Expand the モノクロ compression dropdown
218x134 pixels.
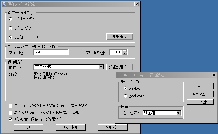click(178, 113)
